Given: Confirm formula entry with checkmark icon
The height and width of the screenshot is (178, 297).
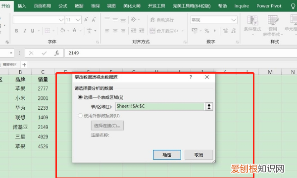Looking at the screenshot, I should pyautogui.click(x=44, y=53).
